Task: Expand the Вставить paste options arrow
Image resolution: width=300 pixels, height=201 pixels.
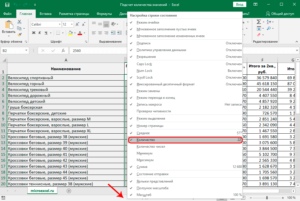Action: (9, 36)
